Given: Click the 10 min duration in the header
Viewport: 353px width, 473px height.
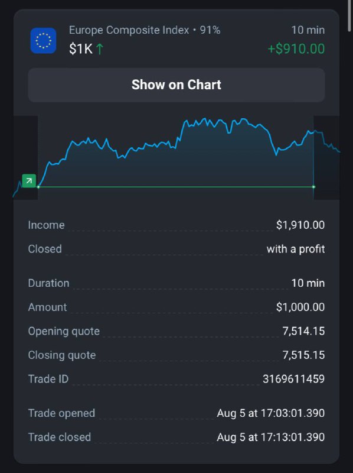Looking at the screenshot, I should [308, 30].
